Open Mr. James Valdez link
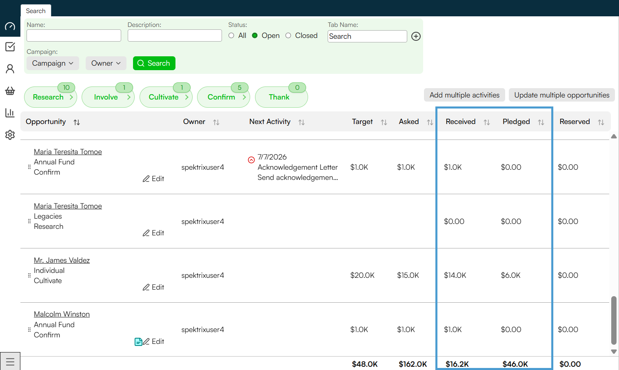Image resolution: width=619 pixels, height=370 pixels. click(x=62, y=260)
